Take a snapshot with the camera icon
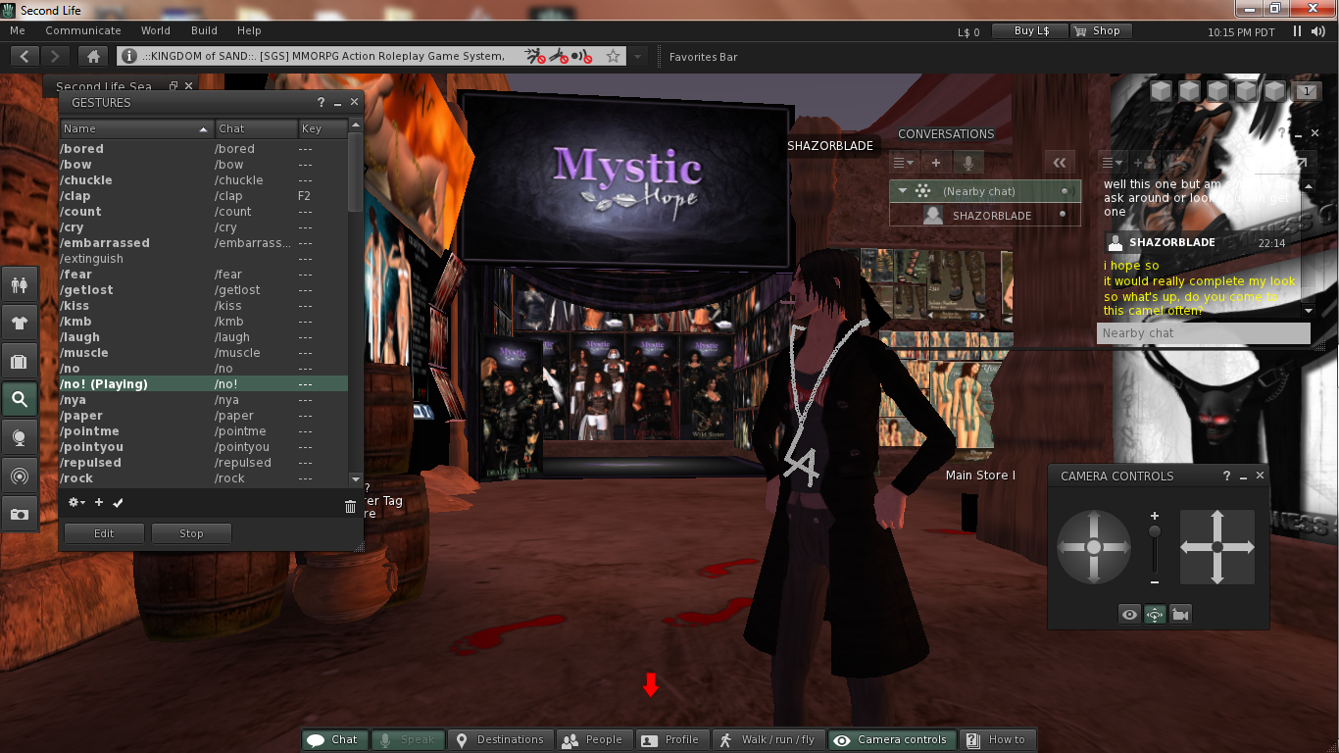 (19, 514)
